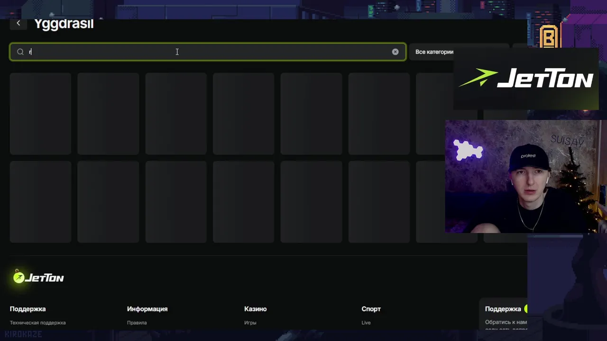Click the JetTon logo in footer

(38, 277)
